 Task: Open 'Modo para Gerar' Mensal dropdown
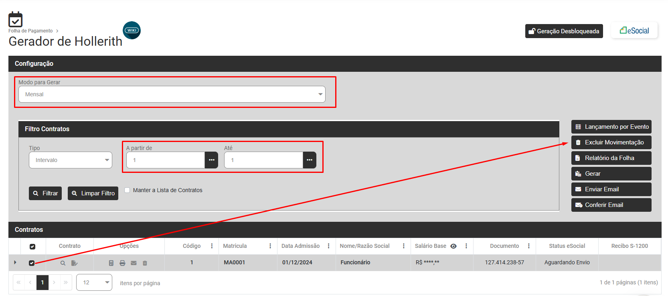pos(172,94)
